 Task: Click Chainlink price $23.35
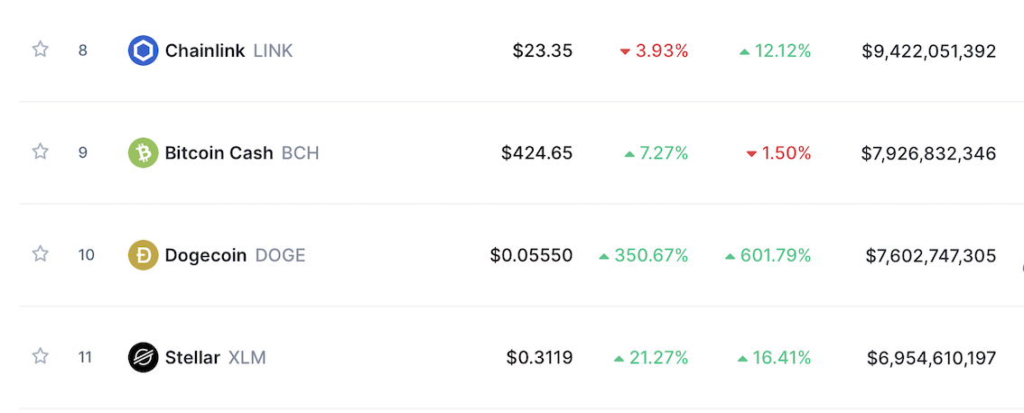(x=543, y=50)
